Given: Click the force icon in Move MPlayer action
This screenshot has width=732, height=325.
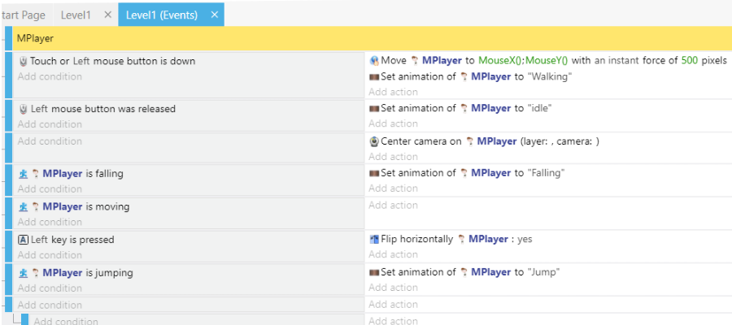Looking at the screenshot, I should point(374,61).
